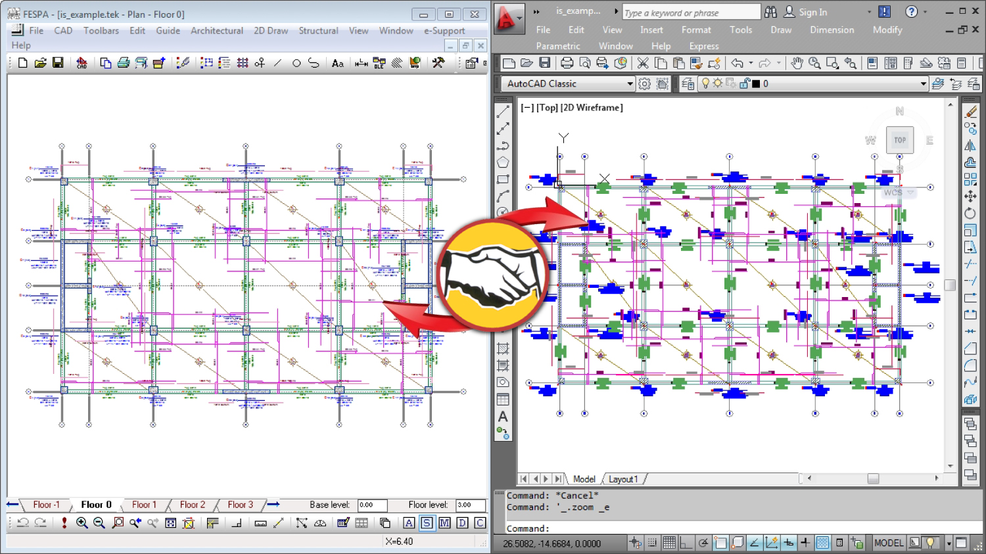This screenshot has height=554, width=986.
Task: Switch to the Floor -1 tab in FESPA
Action: pyautogui.click(x=47, y=505)
